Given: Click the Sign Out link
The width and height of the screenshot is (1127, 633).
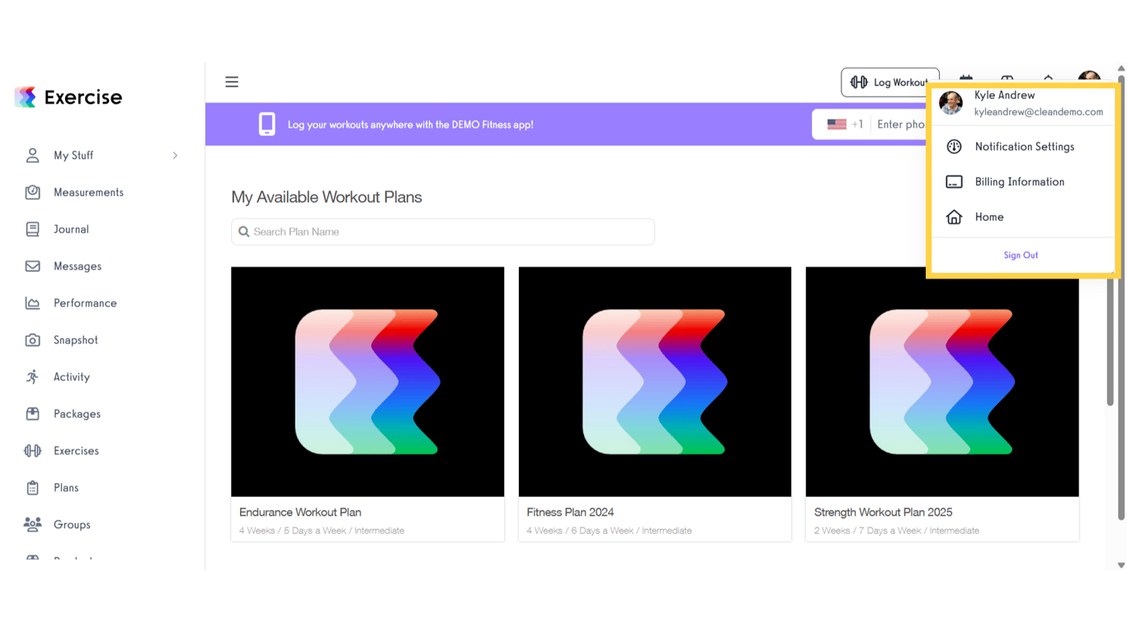Looking at the screenshot, I should point(1021,256).
